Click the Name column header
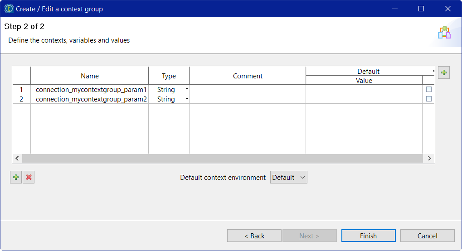Screen dimensions: 462x251 point(90,76)
